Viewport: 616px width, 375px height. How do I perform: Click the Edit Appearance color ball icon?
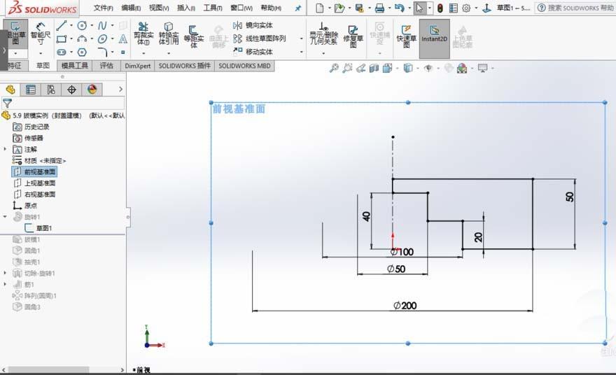pos(462,69)
